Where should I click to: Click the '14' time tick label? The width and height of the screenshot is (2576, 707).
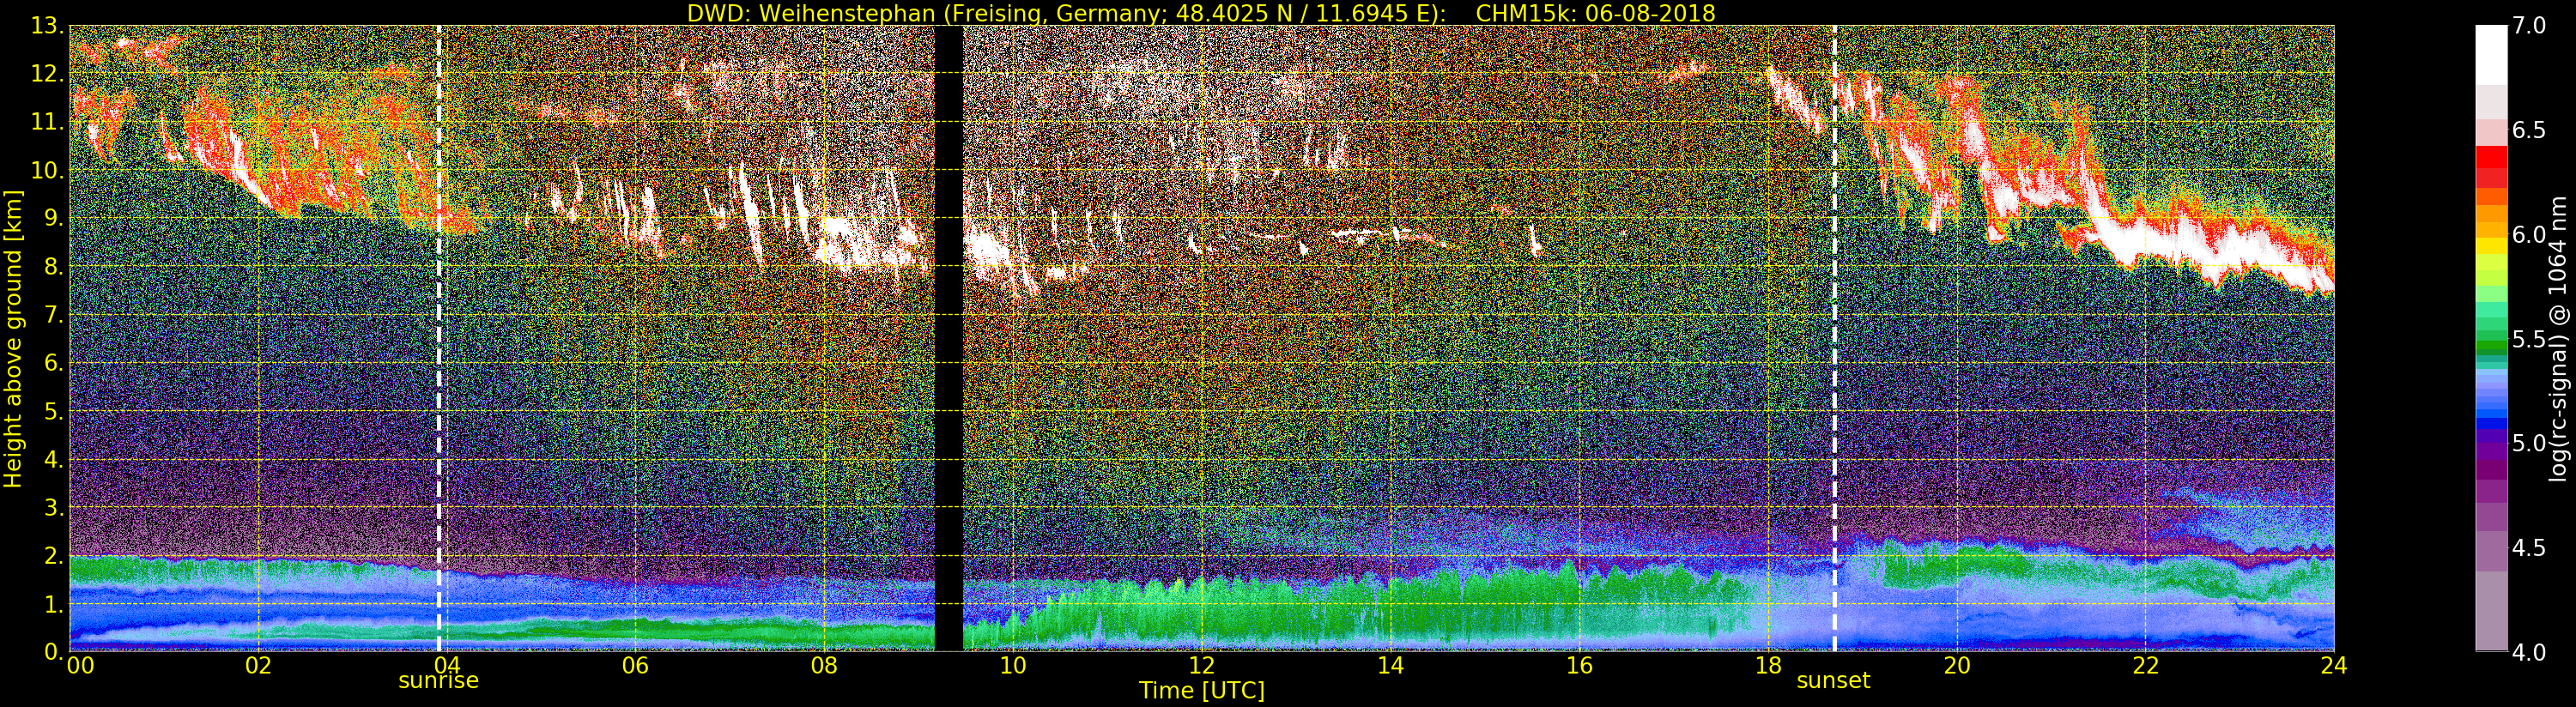(1390, 666)
